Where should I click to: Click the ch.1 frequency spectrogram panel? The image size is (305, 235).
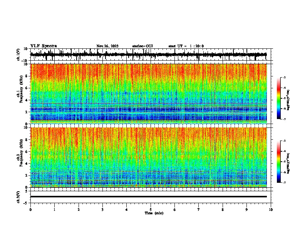pyautogui.click(x=149, y=94)
